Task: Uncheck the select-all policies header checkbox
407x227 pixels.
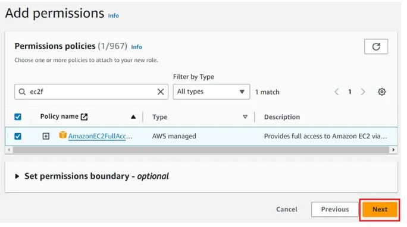Action: coord(18,117)
